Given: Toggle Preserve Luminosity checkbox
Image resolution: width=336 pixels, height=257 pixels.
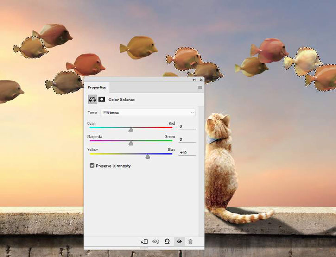Looking at the screenshot, I should [92, 166].
